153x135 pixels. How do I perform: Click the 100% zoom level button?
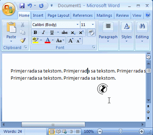tap(89, 131)
